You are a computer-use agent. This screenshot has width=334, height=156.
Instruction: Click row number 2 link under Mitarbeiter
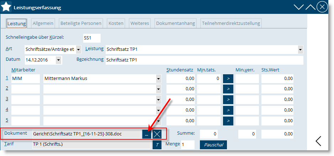7,88
